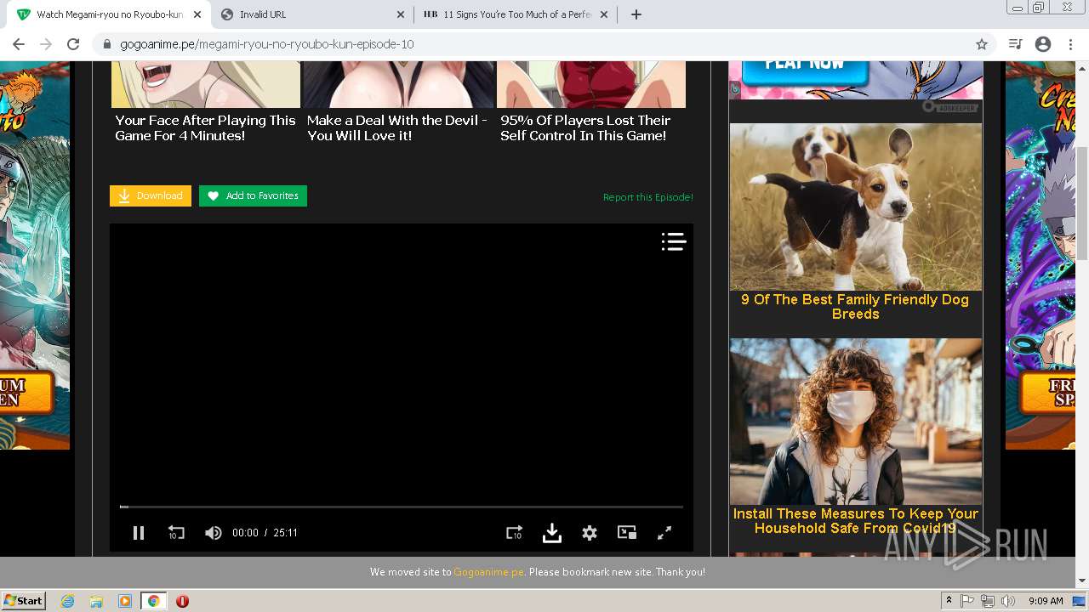Show hidden system tray icons
The height and width of the screenshot is (612, 1089).
click(949, 601)
